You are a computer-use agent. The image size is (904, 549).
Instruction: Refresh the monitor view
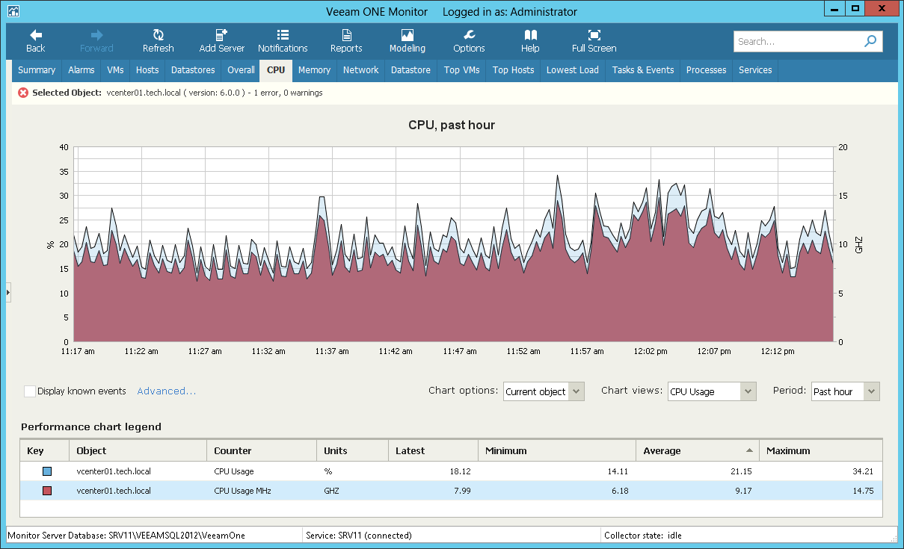pos(158,41)
